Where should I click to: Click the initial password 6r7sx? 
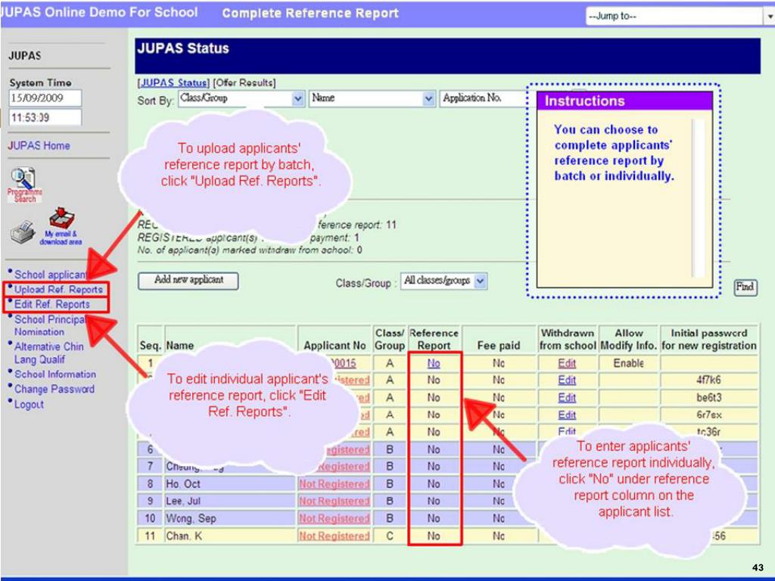click(708, 415)
